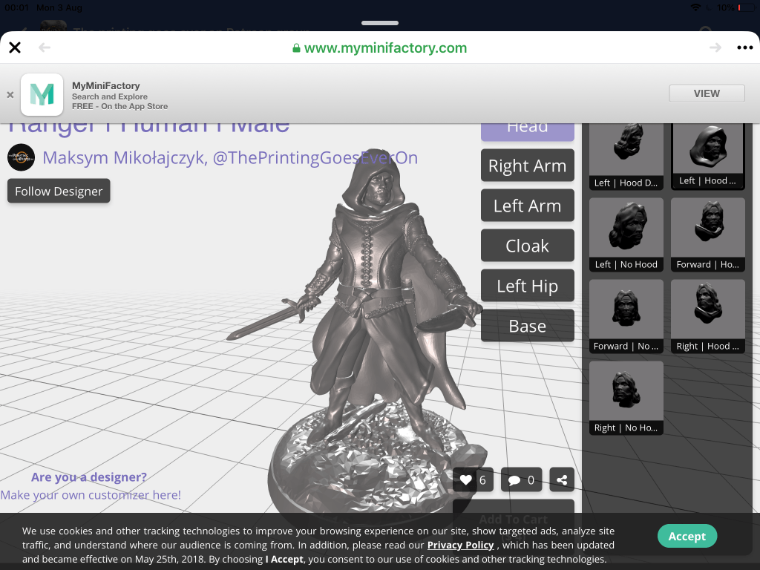Pick the 'Right | No Ho...' head thumbnail
The height and width of the screenshot is (570, 760).
pyautogui.click(x=626, y=397)
